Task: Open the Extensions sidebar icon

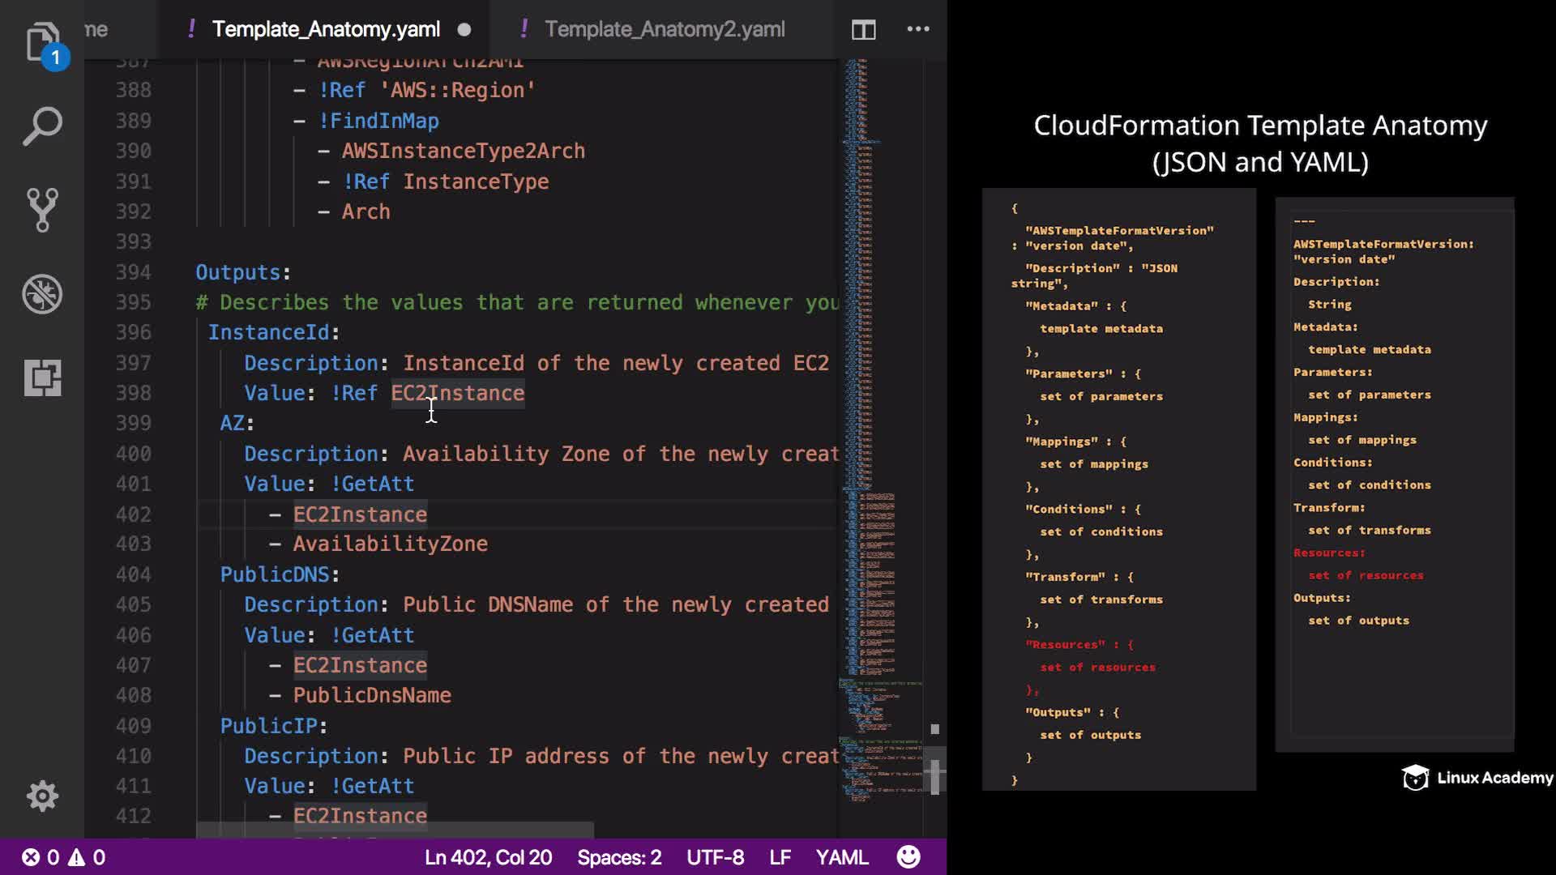Action: coord(42,378)
